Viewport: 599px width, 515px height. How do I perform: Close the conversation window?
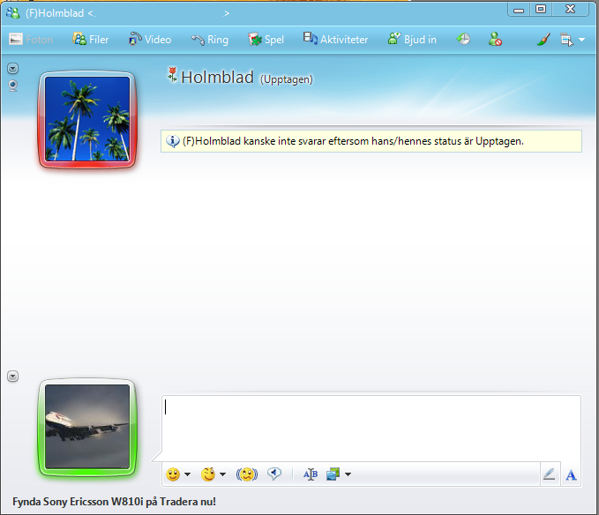pyautogui.click(x=571, y=9)
